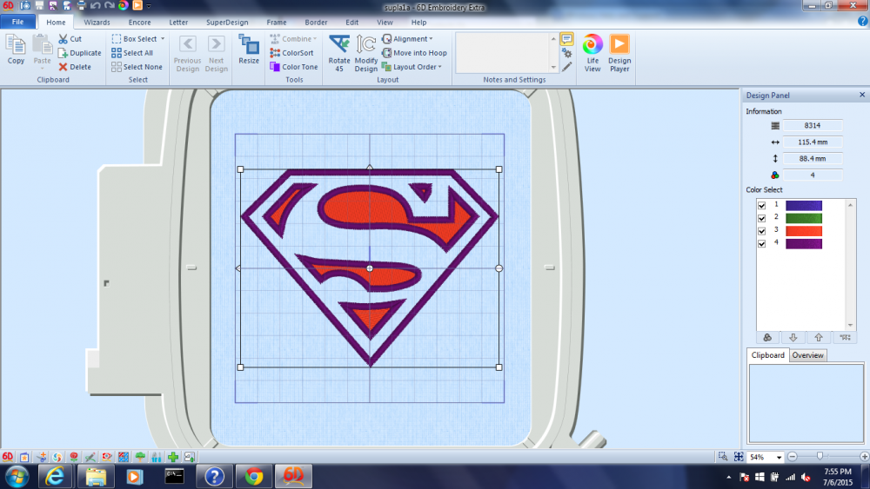Delete the selected design

click(75, 67)
